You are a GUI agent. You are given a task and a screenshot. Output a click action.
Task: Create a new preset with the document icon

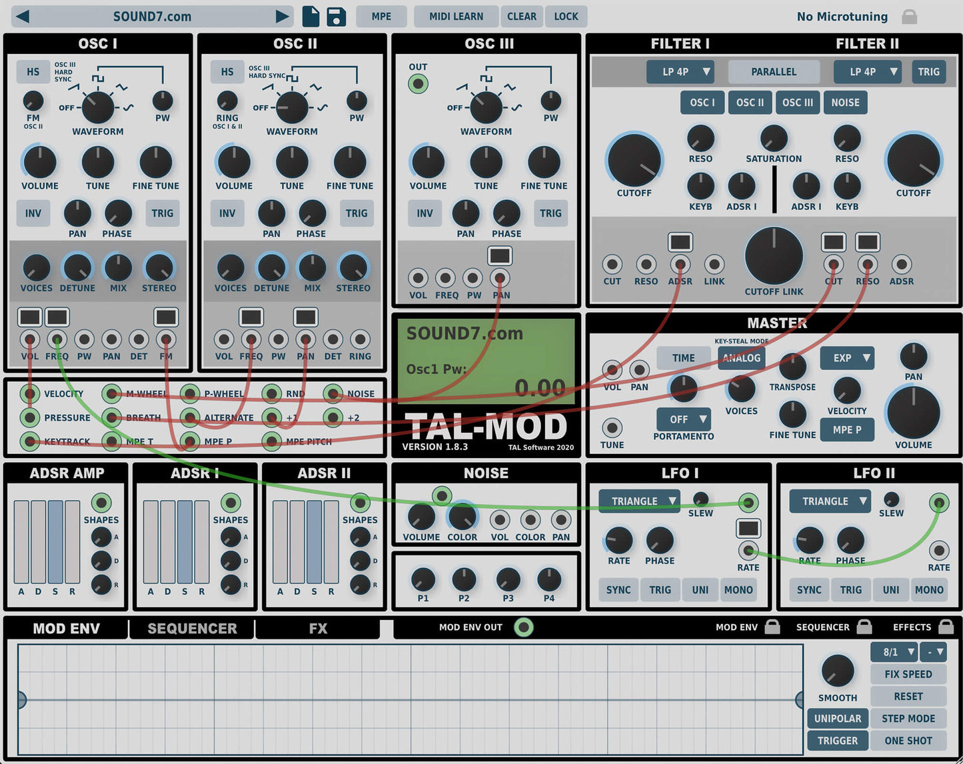tap(311, 17)
